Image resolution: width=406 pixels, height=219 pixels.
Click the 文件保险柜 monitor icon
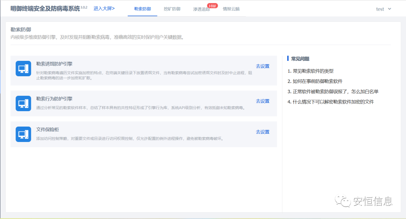23,134
